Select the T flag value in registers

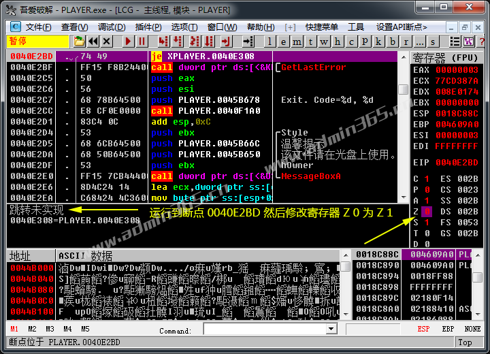tap(427, 234)
